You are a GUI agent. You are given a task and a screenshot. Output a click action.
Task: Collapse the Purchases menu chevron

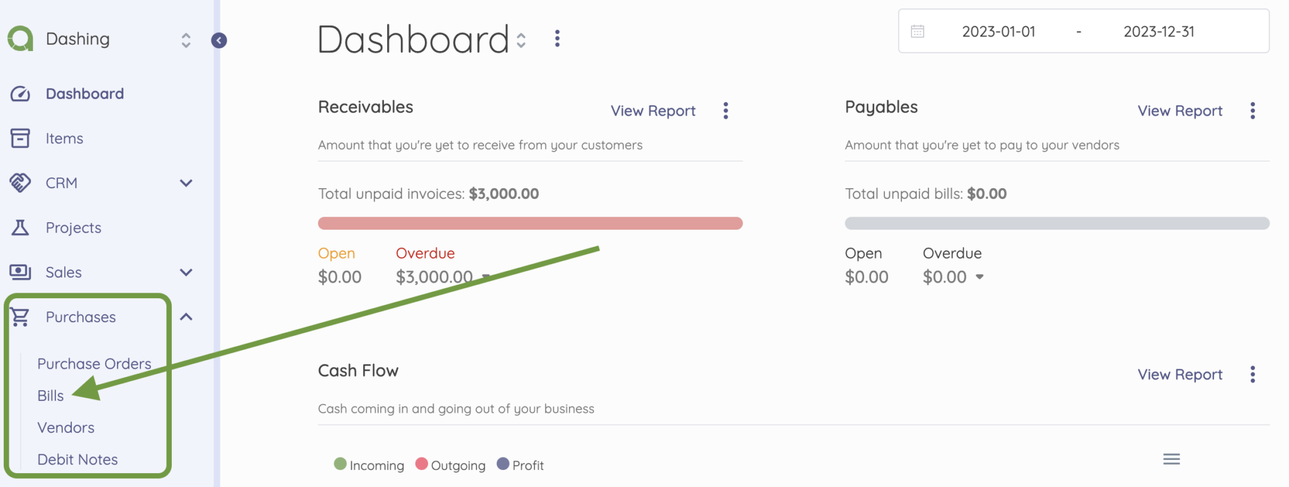[x=186, y=317]
